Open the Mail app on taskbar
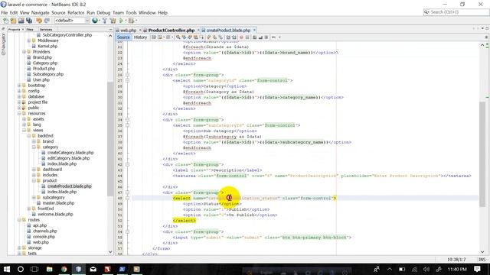Viewport: 490px width, 275px height. coord(93,269)
